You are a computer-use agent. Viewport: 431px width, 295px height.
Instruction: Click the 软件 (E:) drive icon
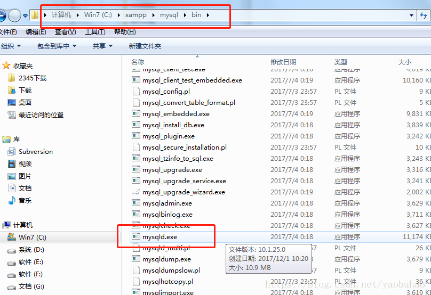tap(12, 263)
